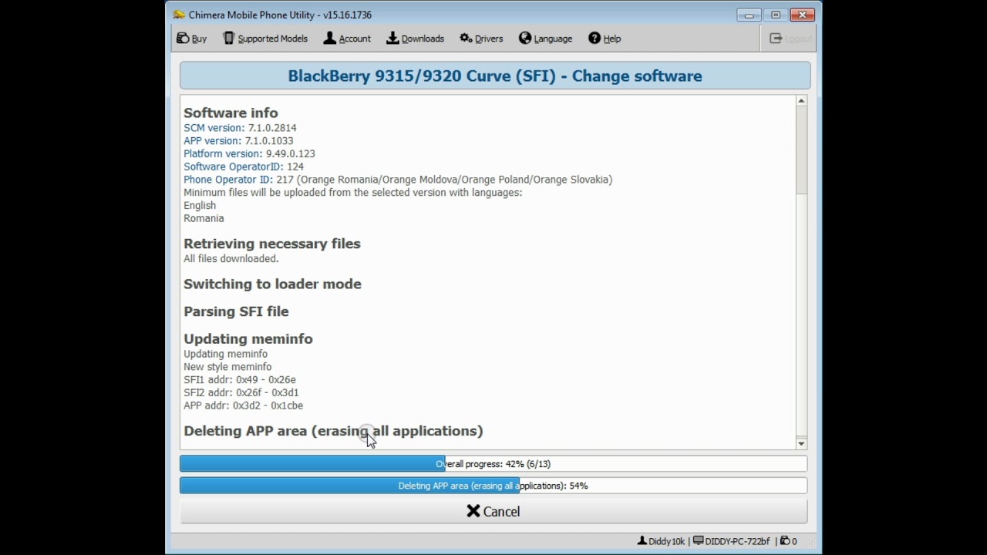Open the Account menu
Image resolution: width=987 pixels, height=555 pixels.
pyautogui.click(x=347, y=39)
